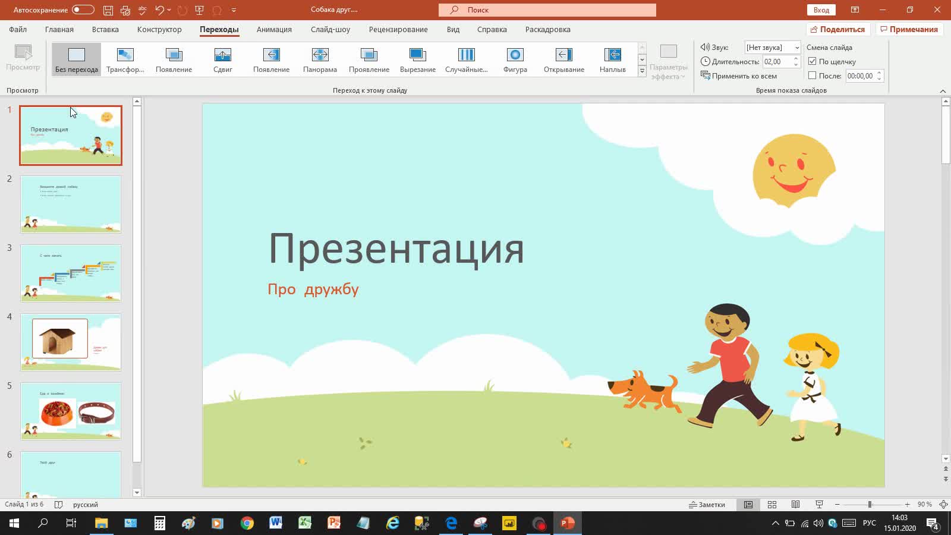Select the 'Без перехода' transition
The width and height of the screenshot is (951, 535).
[77, 59]
